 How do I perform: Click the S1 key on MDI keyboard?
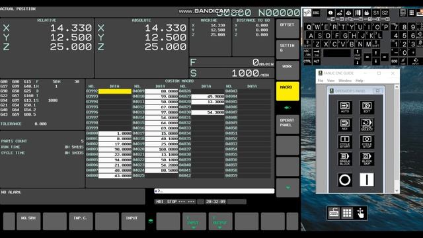[376, 13]
